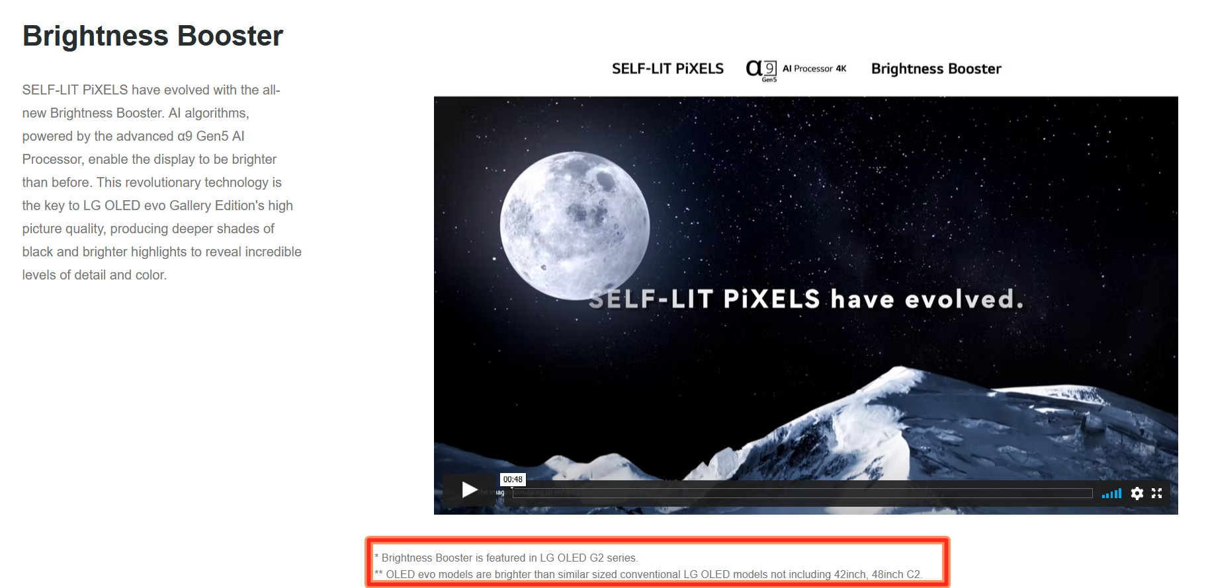Click the Gen5 text under the α9 logo
Viewport: 1206px width, 588px height.
coord(769,79)
